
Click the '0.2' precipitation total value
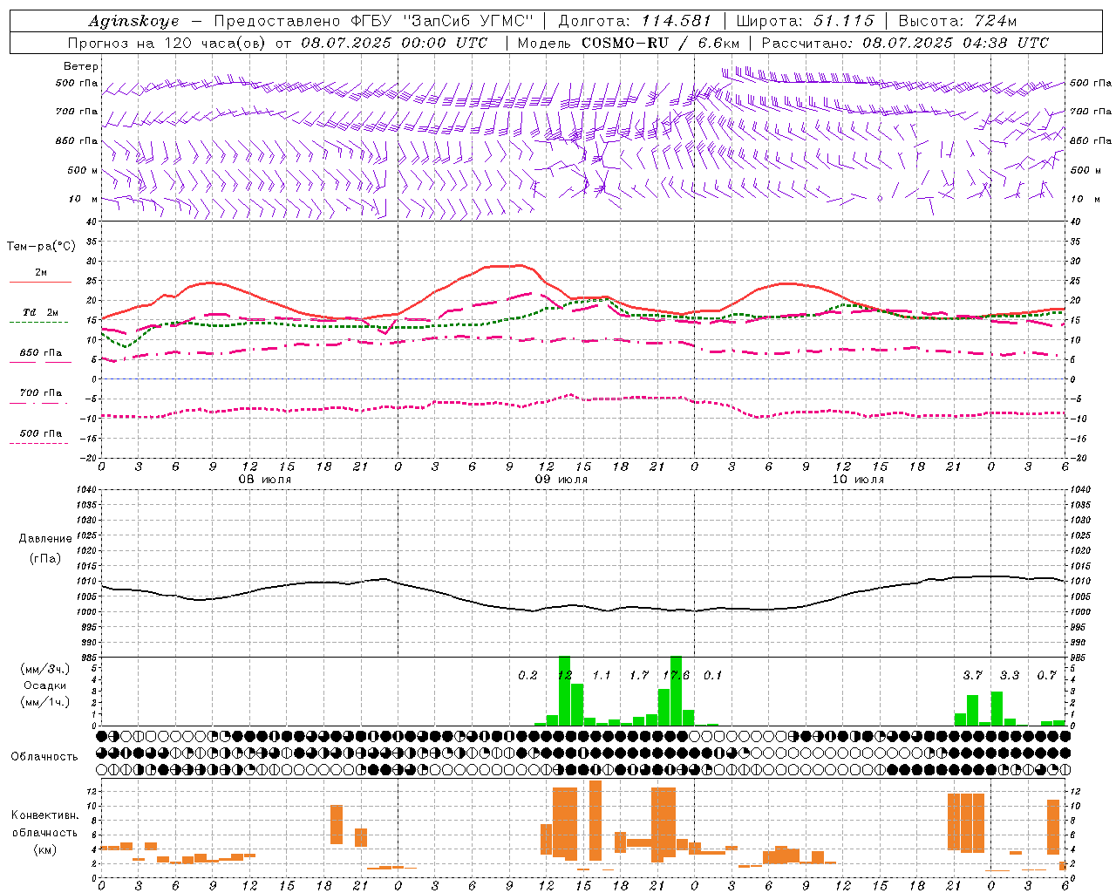click(x=527, y=676)
